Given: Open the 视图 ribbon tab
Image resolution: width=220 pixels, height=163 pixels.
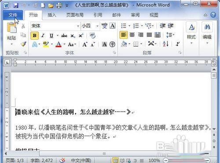Looking at the screenshot, I should pos(154,15).
